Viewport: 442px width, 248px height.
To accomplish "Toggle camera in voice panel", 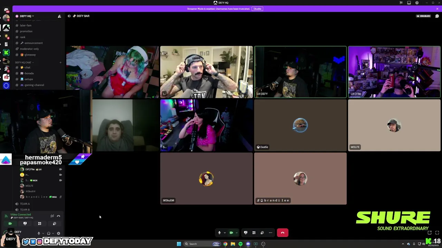I will pyautogui.click(x=10, y=224).
